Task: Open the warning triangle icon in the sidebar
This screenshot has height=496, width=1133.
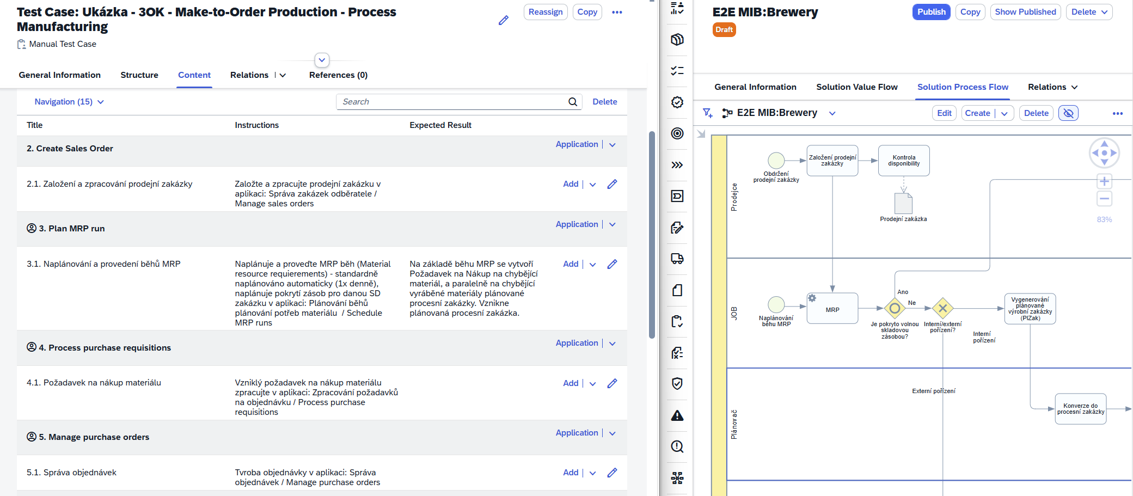Action: coord(677,416)
